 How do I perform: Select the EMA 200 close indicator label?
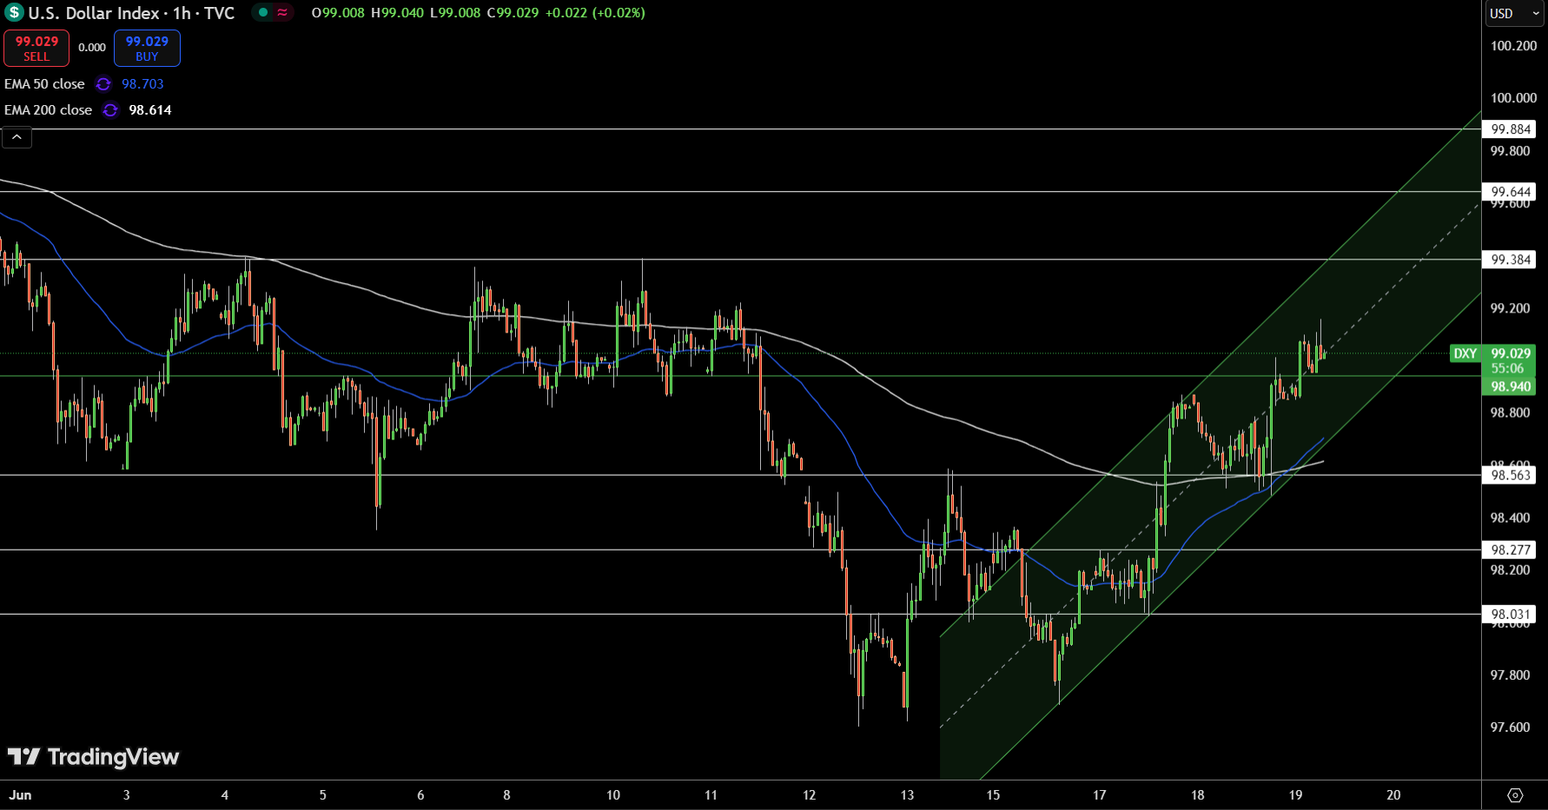point(48,110)
